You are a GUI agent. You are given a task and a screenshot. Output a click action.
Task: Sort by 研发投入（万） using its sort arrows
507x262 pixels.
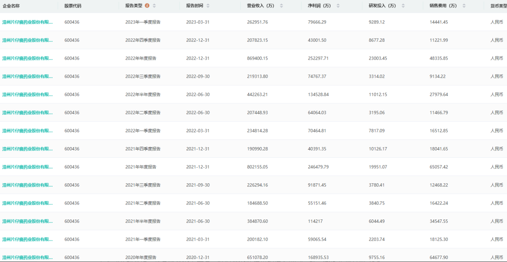tap(403, 6)
